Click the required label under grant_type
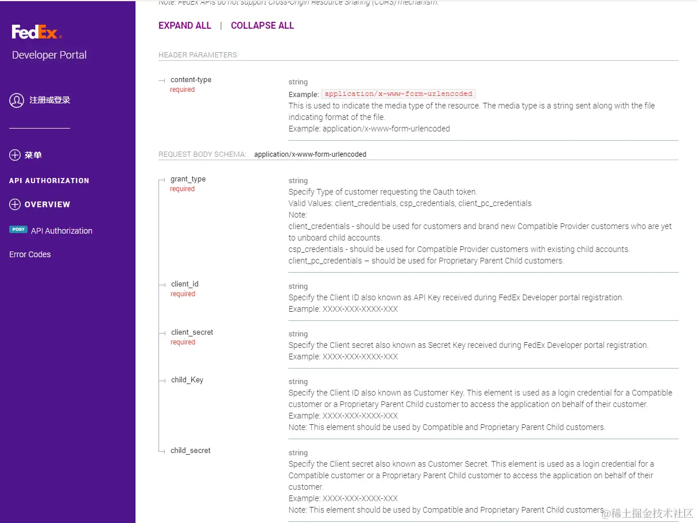The image size is (697, 523). 183,189
